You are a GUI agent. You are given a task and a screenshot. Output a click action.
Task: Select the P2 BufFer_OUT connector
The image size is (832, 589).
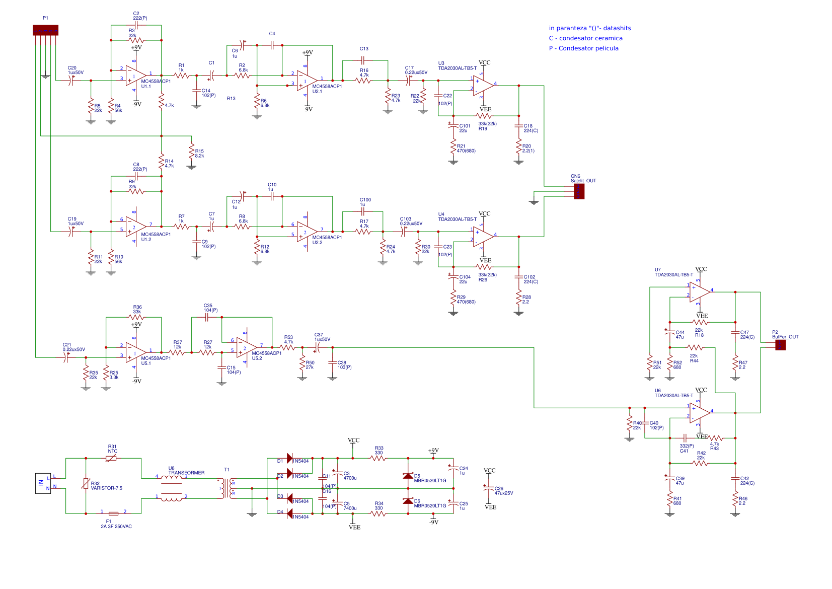(x=780, y=345)
